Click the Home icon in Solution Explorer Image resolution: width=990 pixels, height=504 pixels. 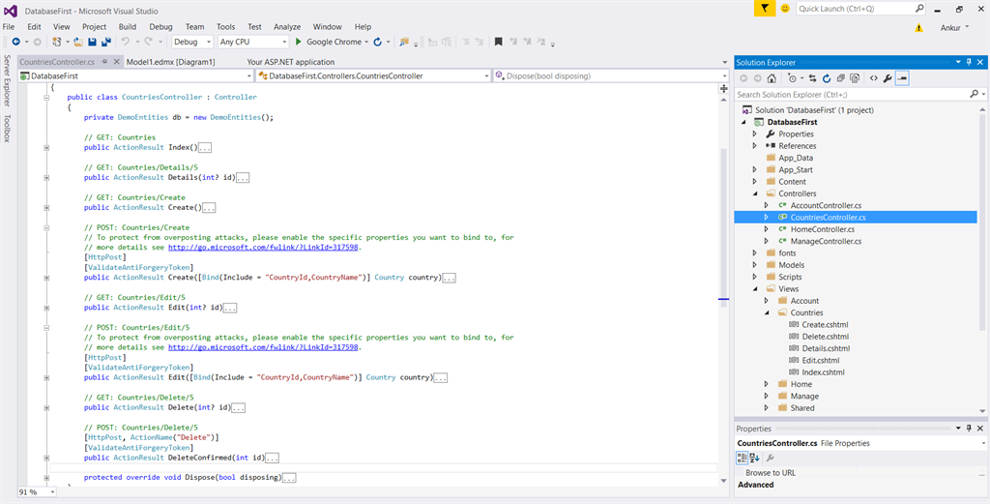pyautogui.click(x=772, y=78)
